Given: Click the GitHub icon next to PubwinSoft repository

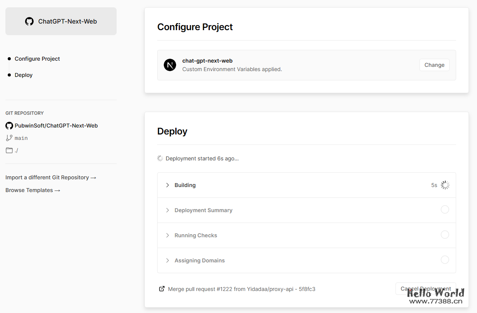Looking at the screenshot, I should click(9, 126).
